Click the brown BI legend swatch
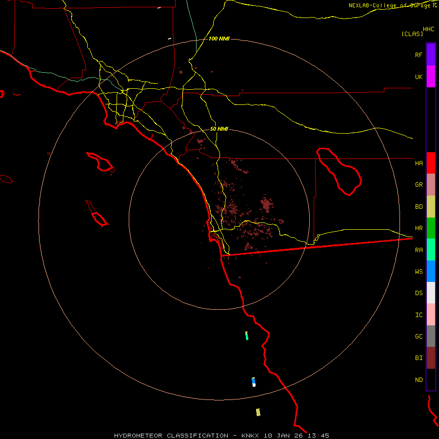The image size is (439, 439). (x=431, y=358)
